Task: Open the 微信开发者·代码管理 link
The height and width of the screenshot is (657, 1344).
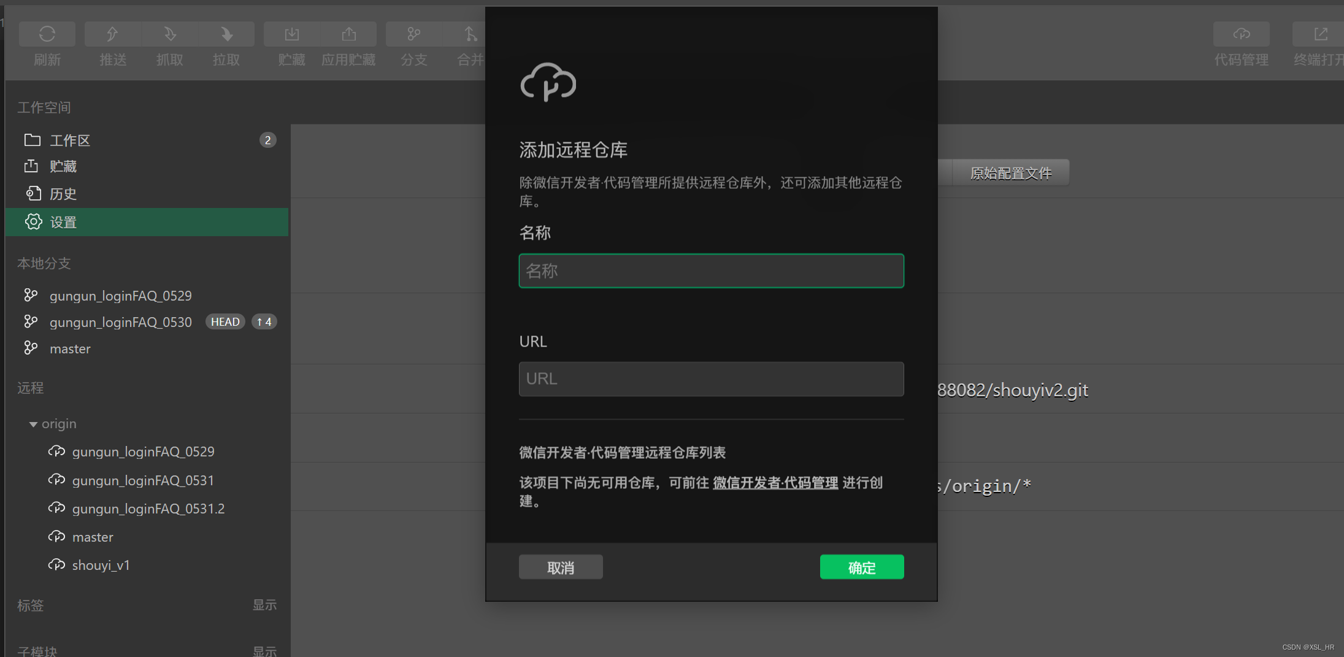Action: pos(775,483)
